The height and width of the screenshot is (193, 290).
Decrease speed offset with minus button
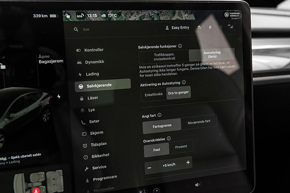[149, 168]
